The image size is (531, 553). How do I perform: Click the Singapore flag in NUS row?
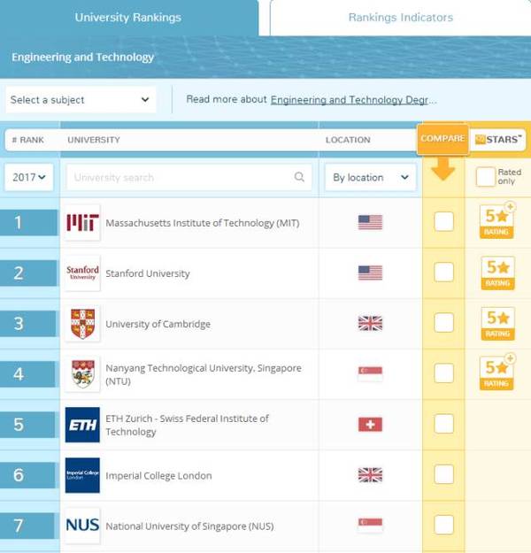370,526
